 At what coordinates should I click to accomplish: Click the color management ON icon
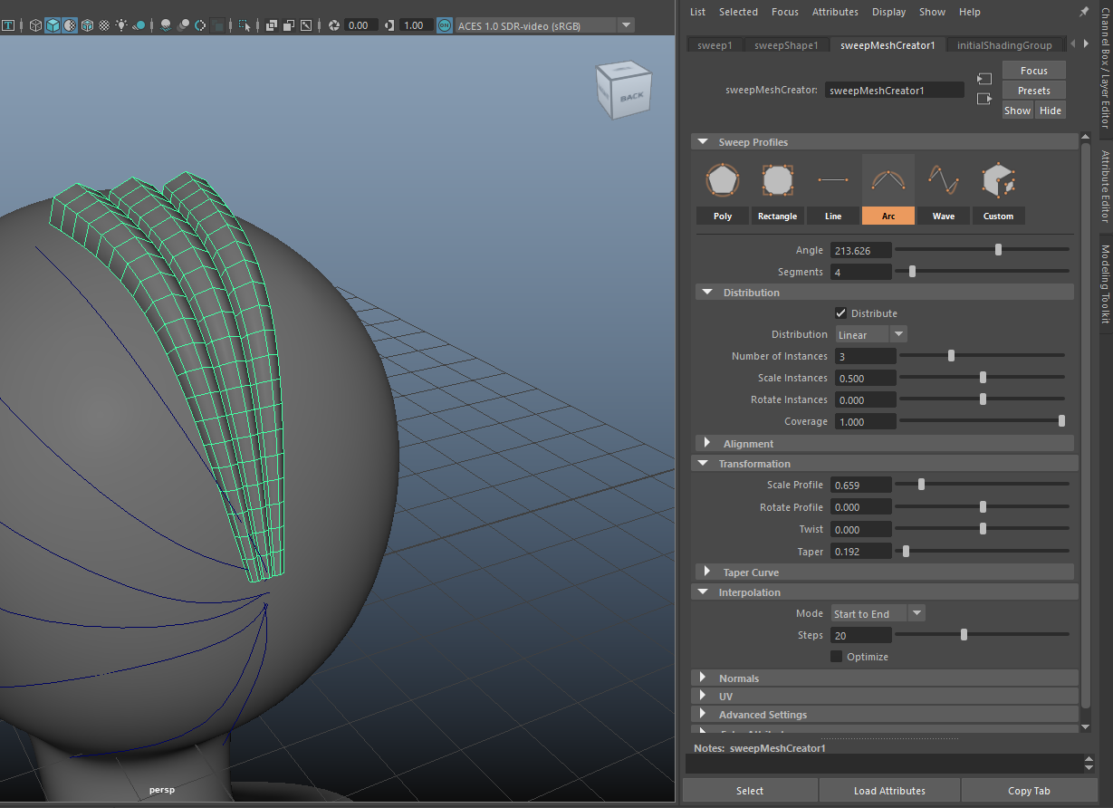445,25
